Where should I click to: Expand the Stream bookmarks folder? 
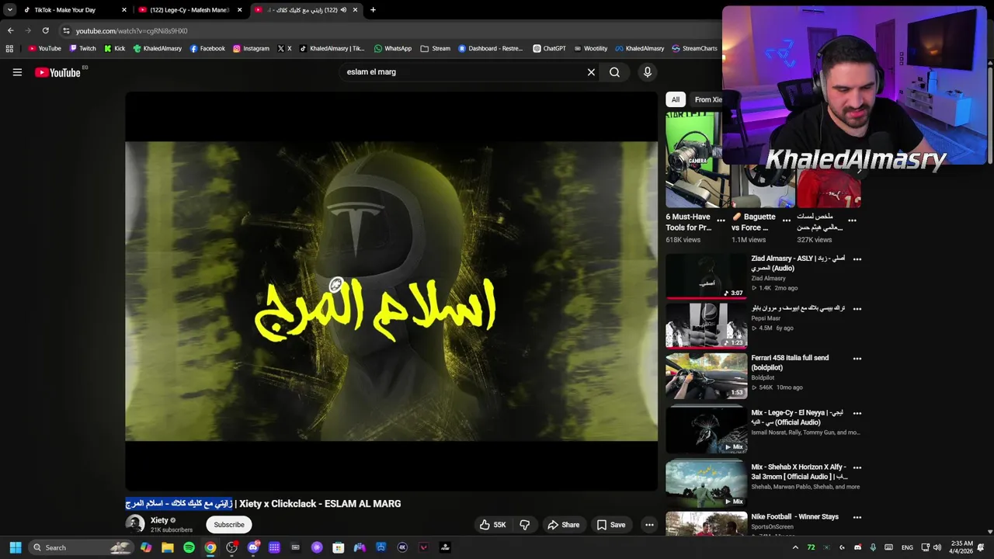[435, 48]
